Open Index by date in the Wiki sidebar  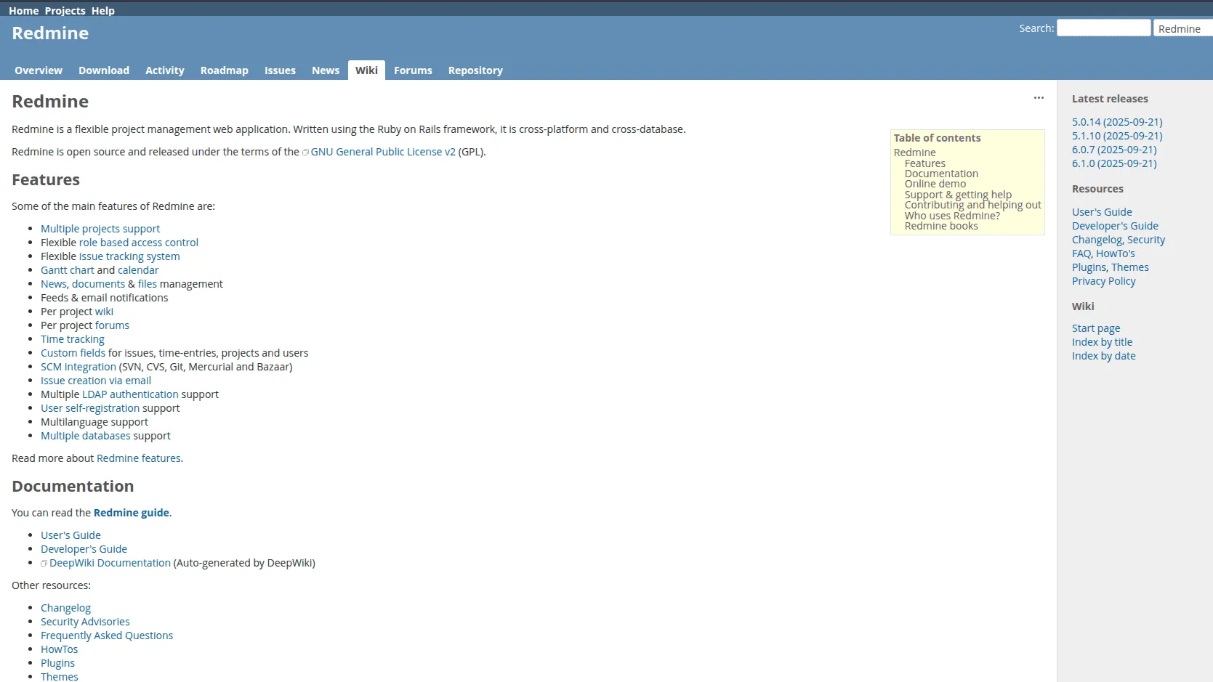[1103, 356]
